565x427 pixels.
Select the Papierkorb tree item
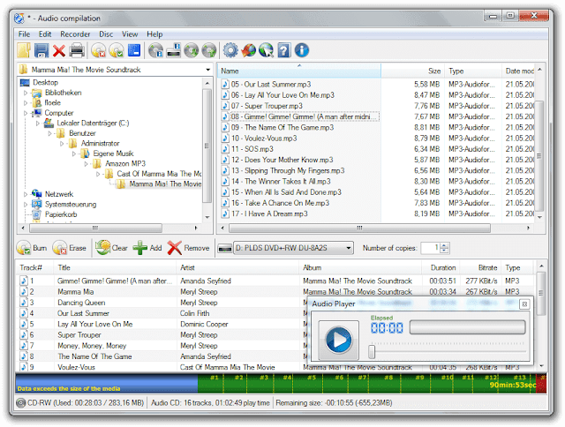[x=61, y=214]
